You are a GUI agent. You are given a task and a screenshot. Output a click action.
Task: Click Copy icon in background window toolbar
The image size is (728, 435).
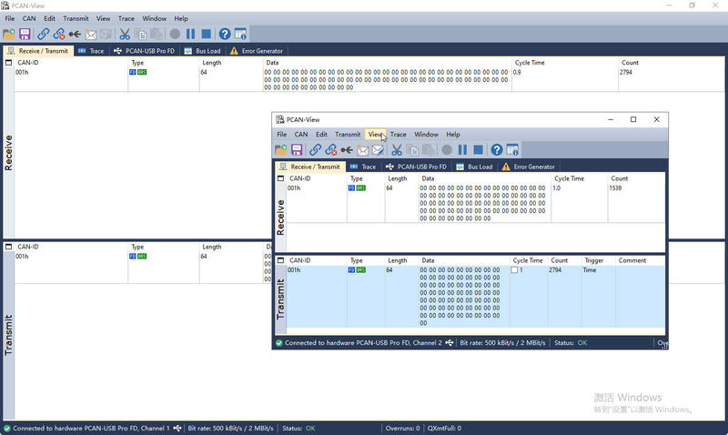(x=140, y=34)
